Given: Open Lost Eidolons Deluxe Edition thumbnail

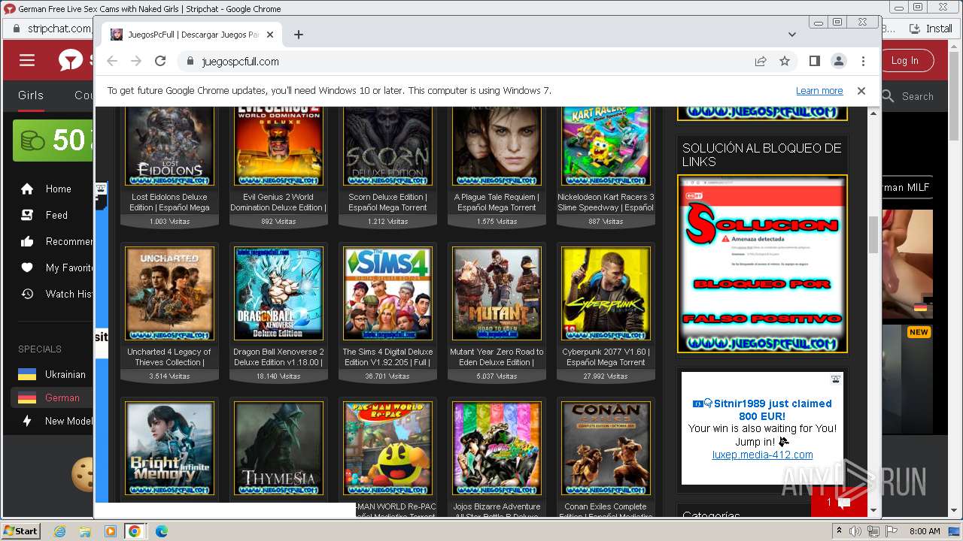Looking at the screenshot, I should (x=169, y=145).
